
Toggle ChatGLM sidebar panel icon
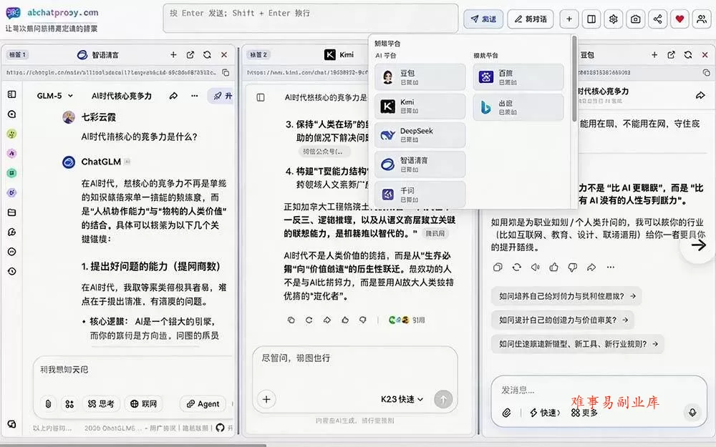(12, 94)
